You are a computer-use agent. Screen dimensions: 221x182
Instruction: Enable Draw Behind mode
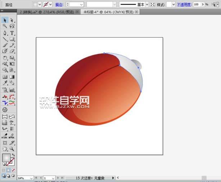pos(8,176)
